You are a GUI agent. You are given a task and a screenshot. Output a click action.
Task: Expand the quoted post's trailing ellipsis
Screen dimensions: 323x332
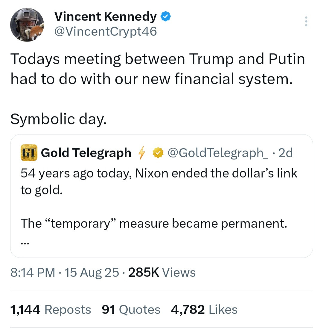point(25,243)
